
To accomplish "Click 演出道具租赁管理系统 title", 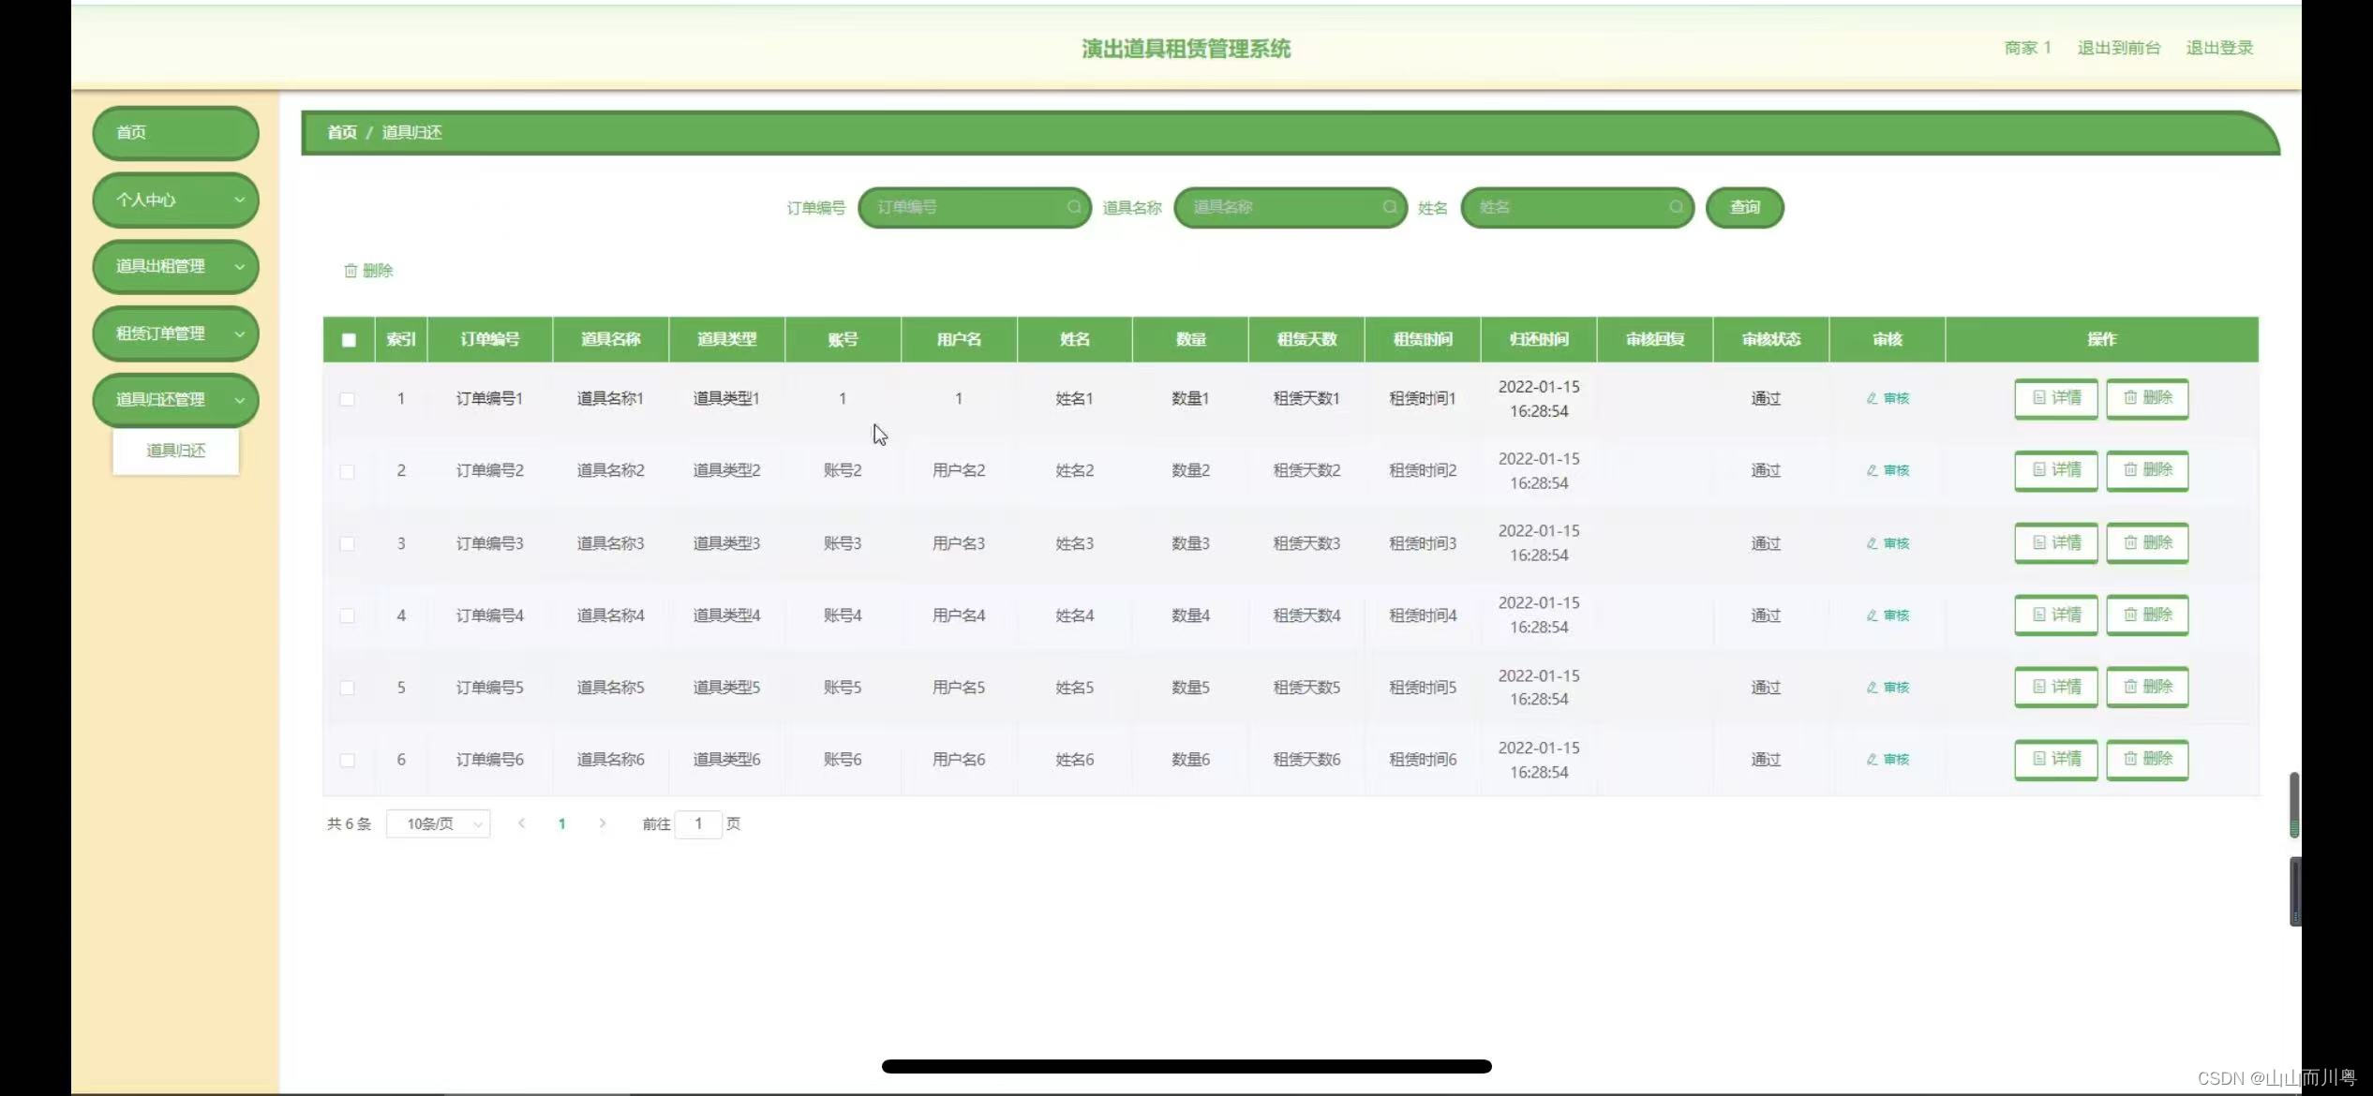I will pos(1186,49).
